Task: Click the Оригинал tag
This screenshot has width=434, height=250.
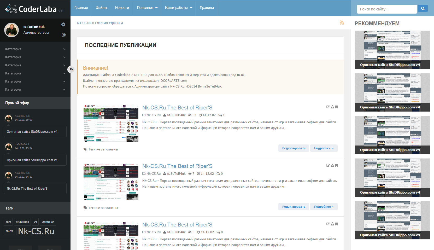Action: (x=48, y=222)
